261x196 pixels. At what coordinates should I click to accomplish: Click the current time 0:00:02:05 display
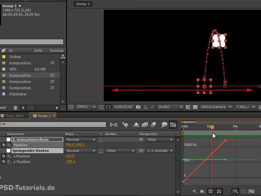(x=123, y=107)
